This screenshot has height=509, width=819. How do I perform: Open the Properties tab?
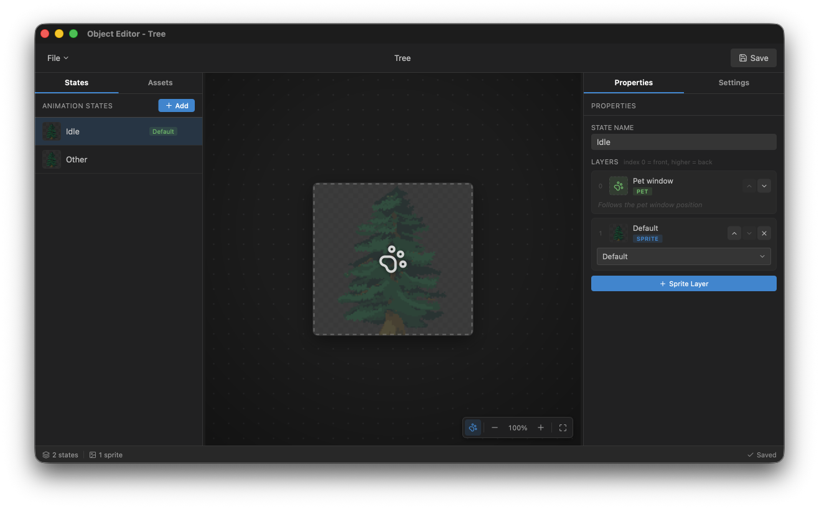click(634, 83)
